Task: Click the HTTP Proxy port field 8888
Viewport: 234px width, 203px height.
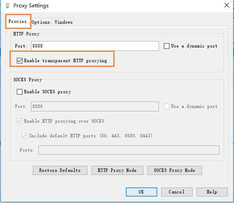Action: [95, 46]
